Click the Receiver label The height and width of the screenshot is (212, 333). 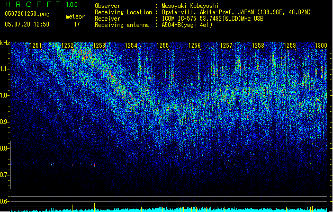coord(107,19)
